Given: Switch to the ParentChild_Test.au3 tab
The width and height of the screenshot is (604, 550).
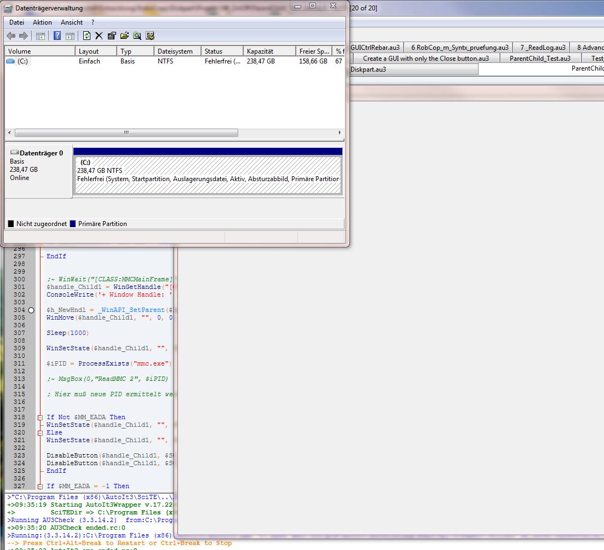Looking at the screenshot, I should click(539, 59).
